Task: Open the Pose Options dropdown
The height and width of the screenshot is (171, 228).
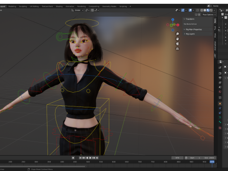Action: tap(209, 15)
